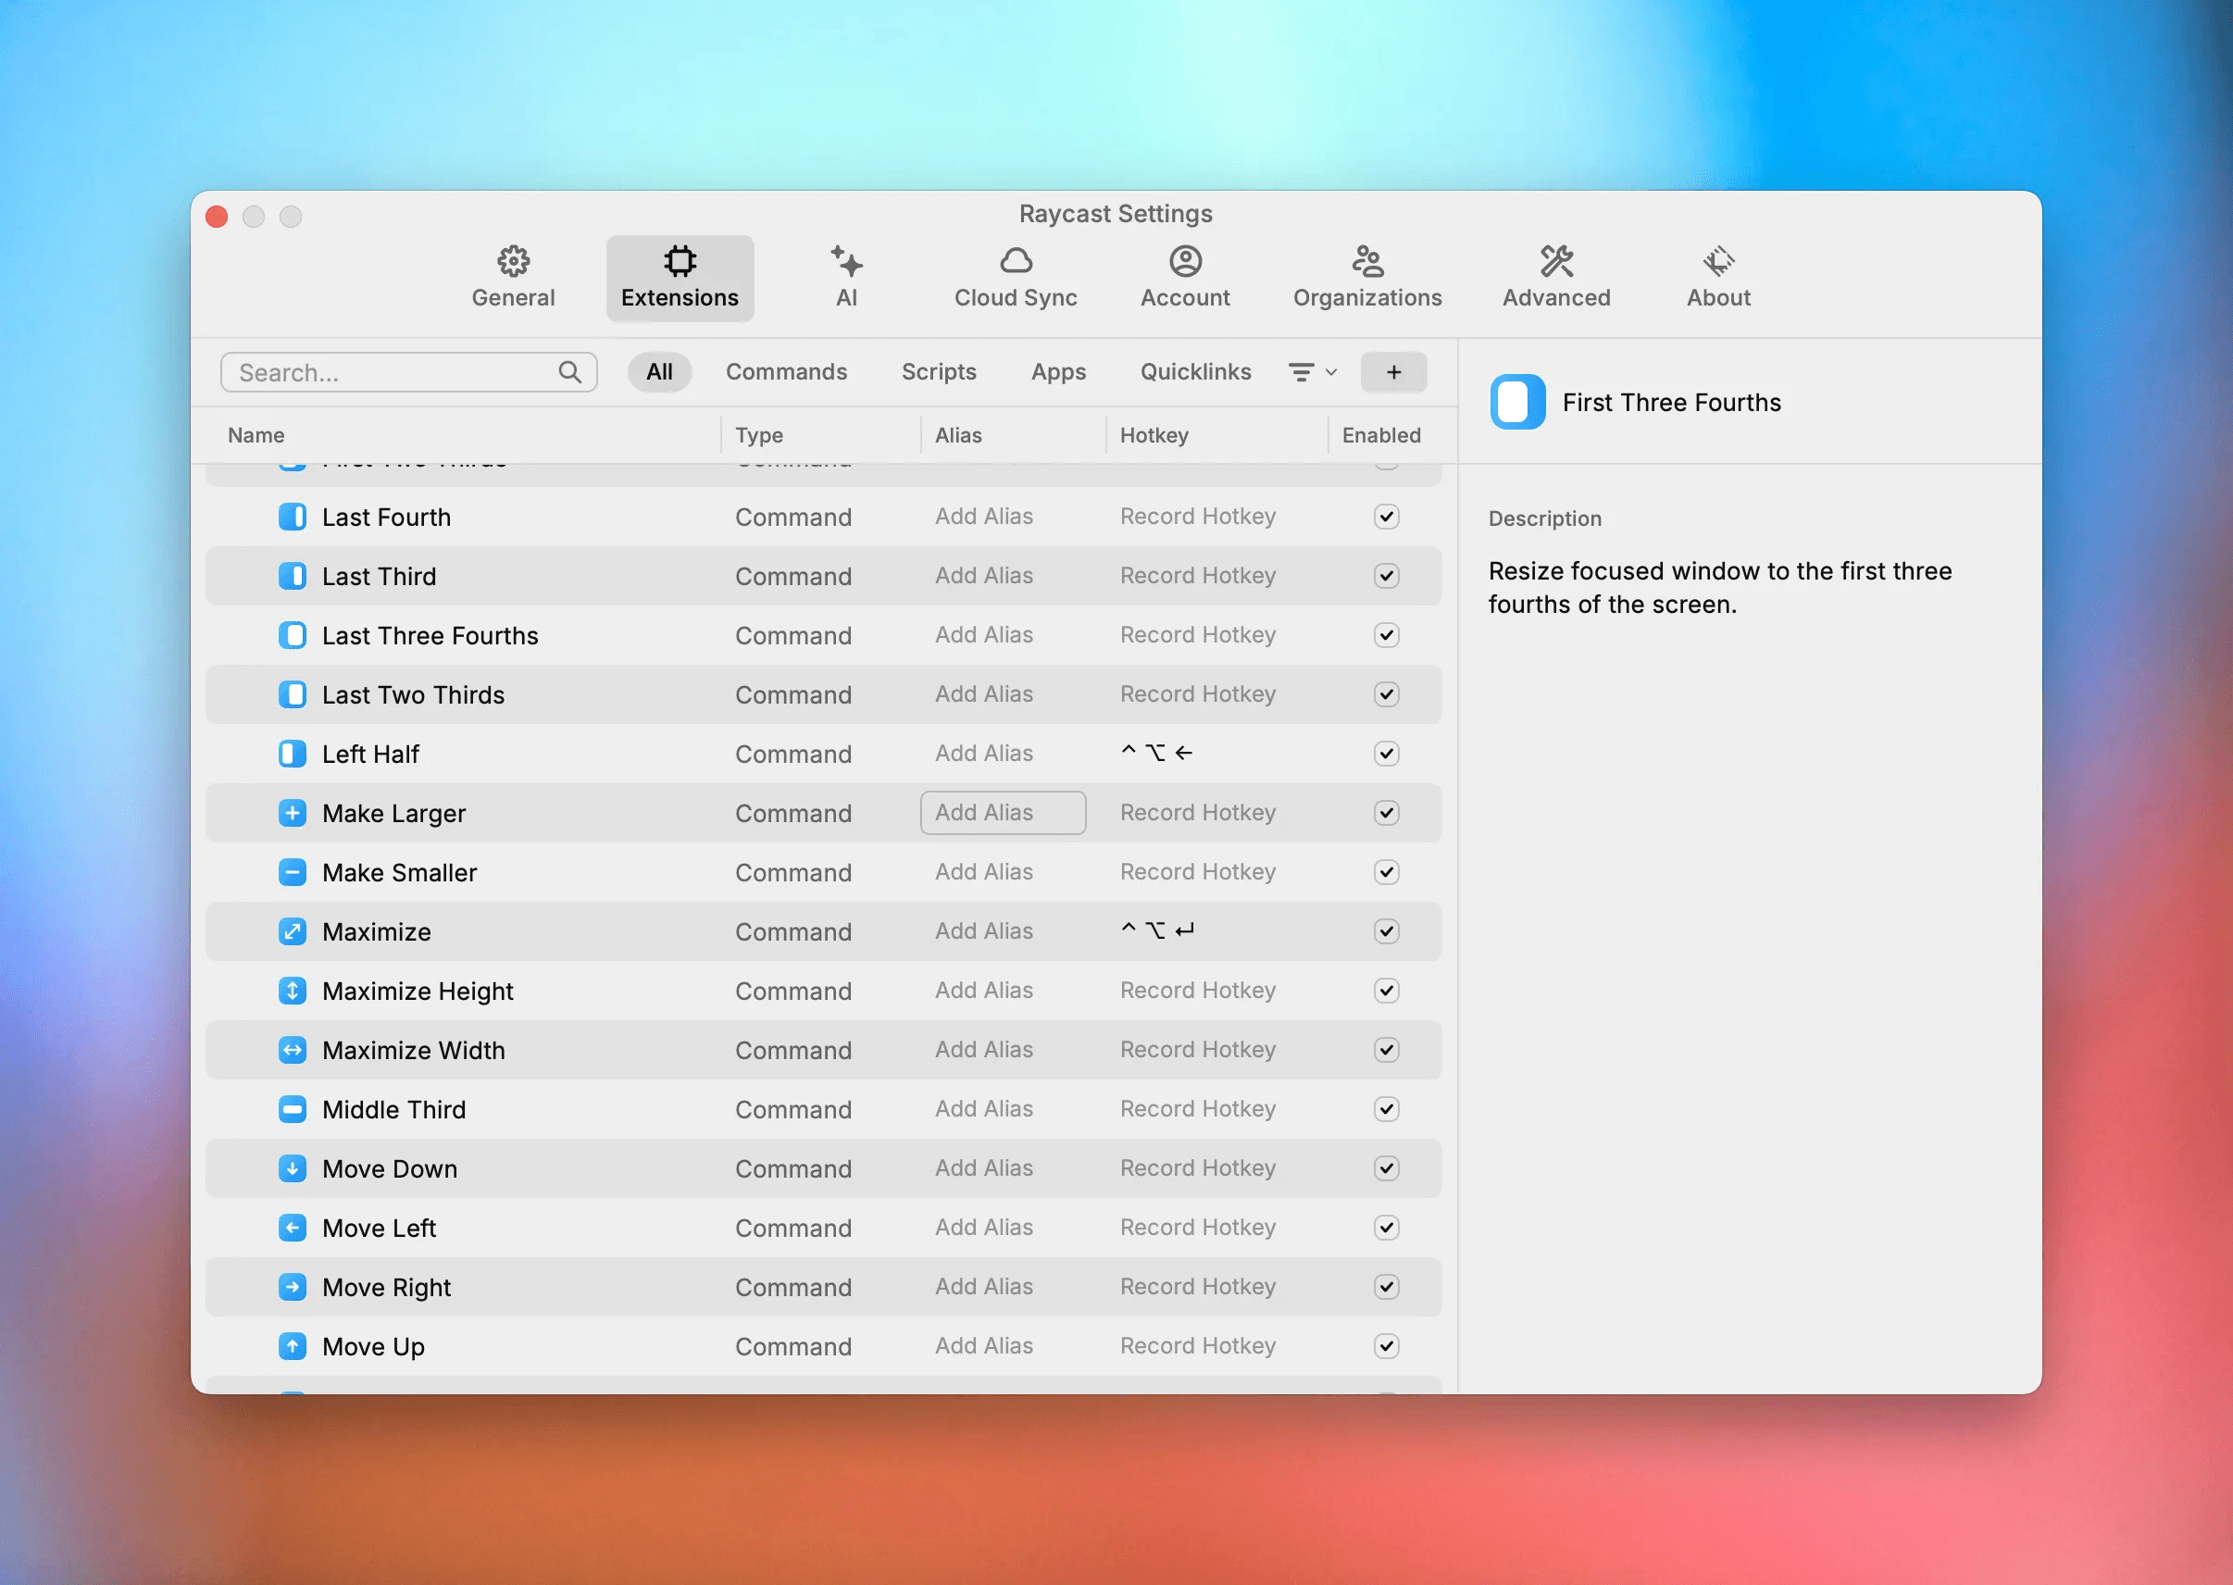Disable the Last Fourth command checkbox
This screenshot has height=1585, width=2233.
(x=1386, y=517)
